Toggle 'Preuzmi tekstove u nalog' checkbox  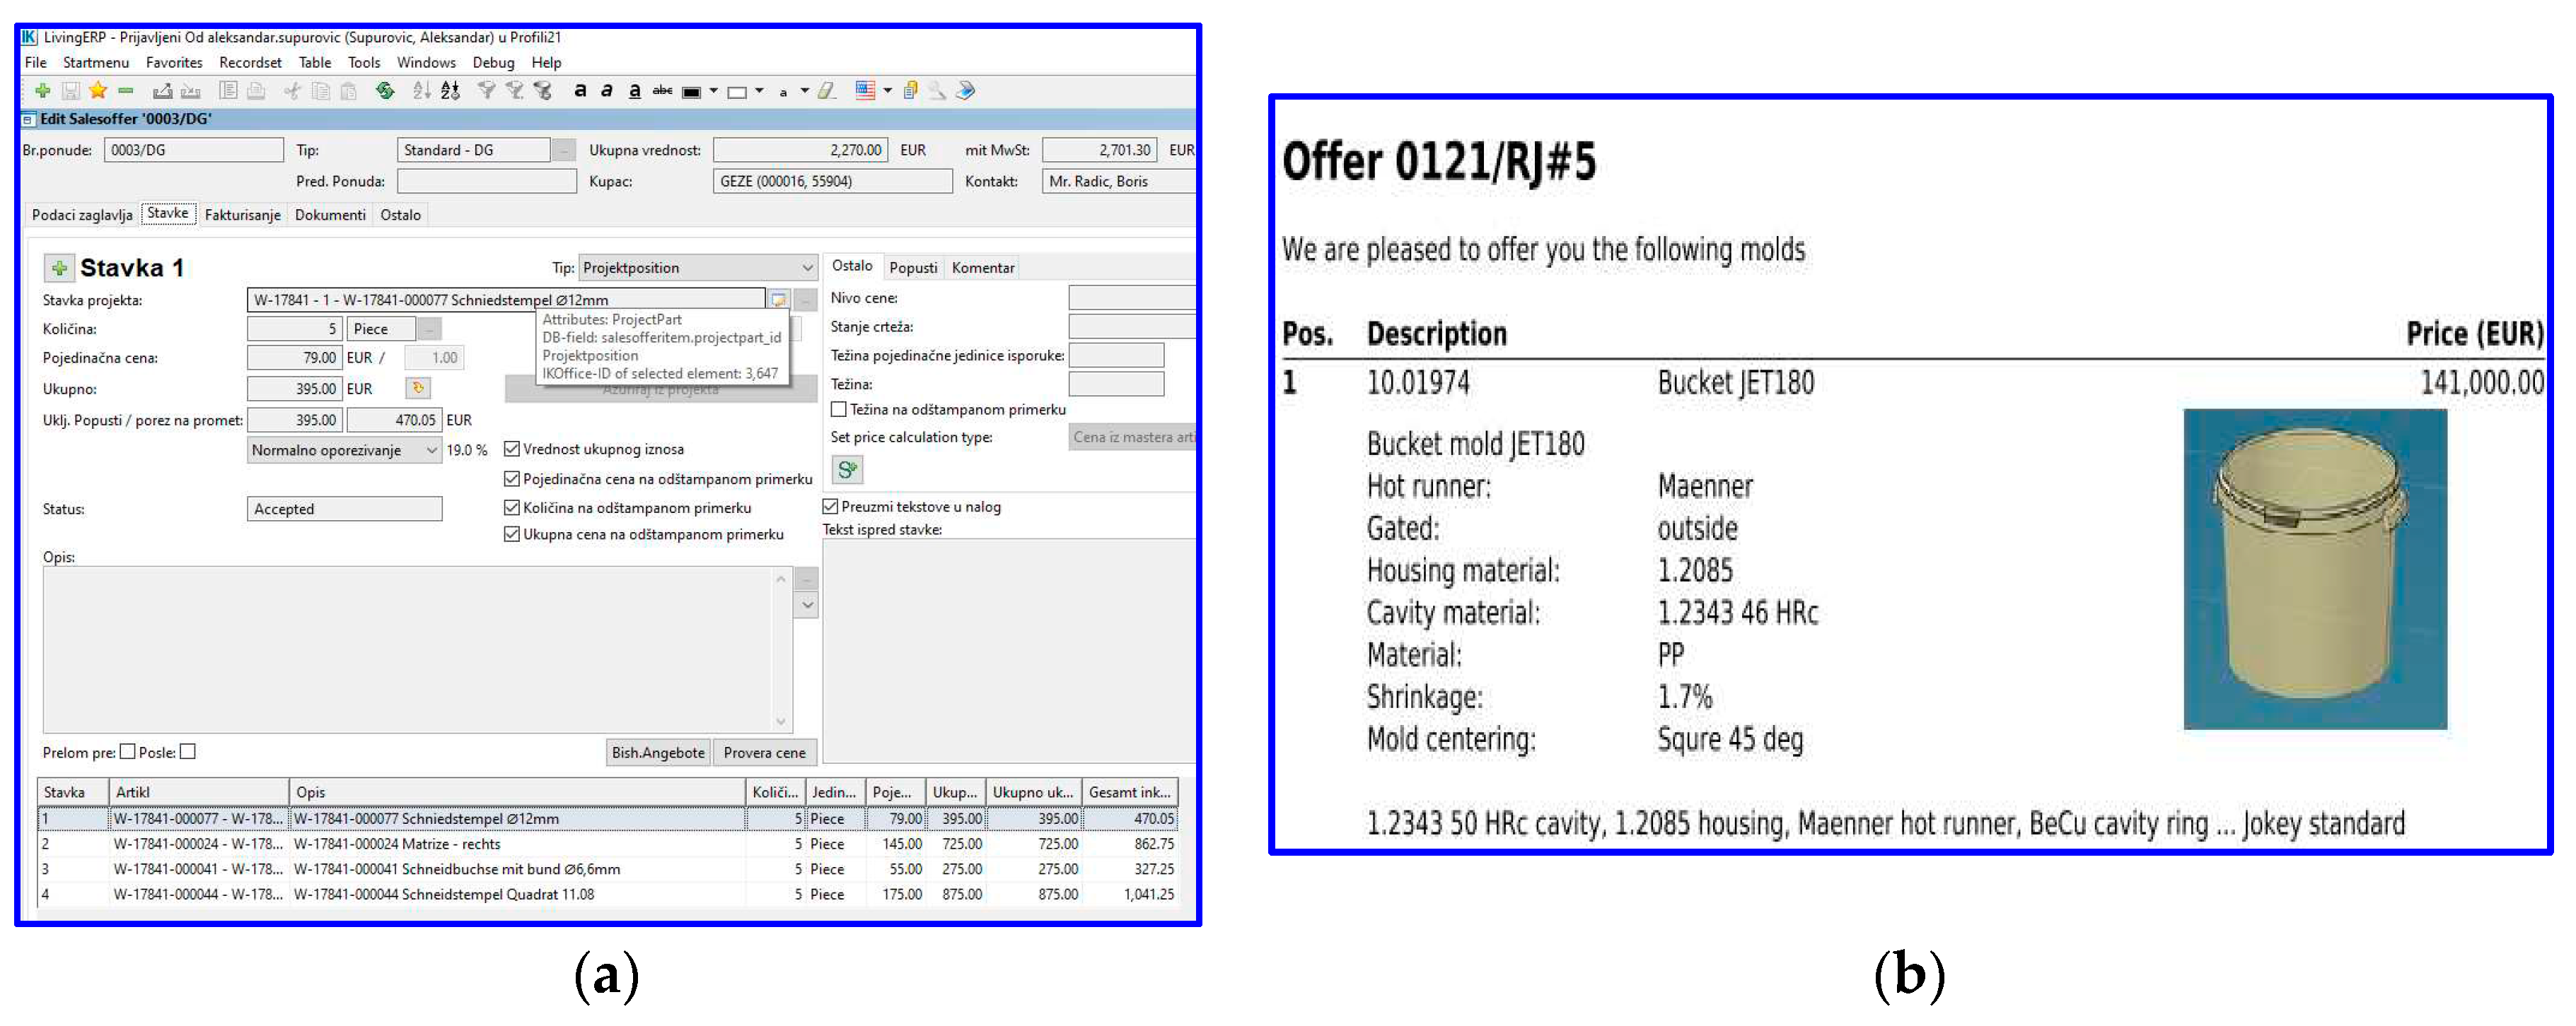tap(830, 507)
